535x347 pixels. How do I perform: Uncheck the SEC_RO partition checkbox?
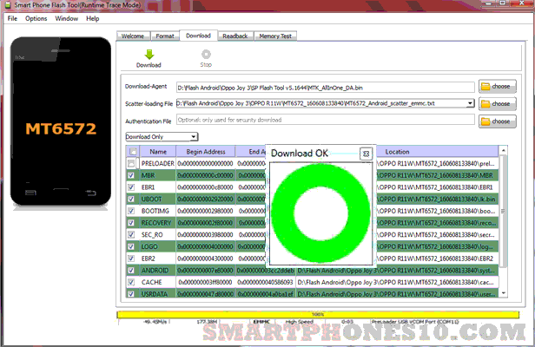pos(131,235)
